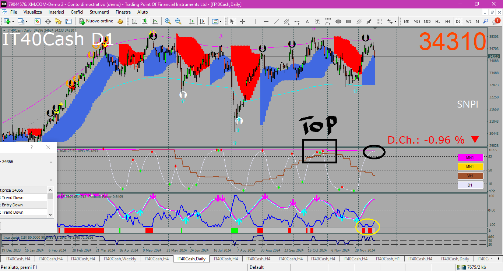The height and width of the screenshot is (271, 503).
Task: Open the Grafici menu
Action: click(77, 12)
